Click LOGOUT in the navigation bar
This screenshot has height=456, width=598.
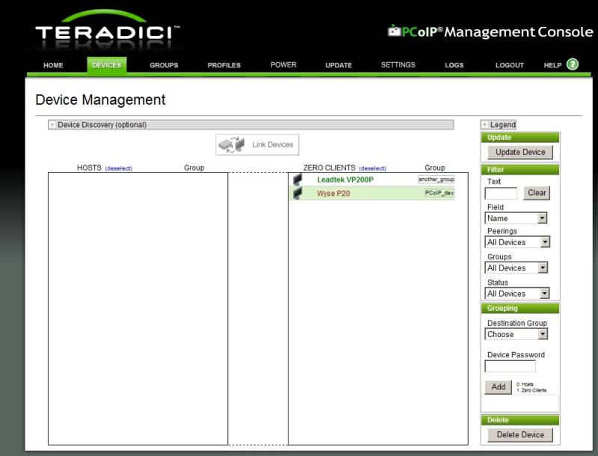coord(510,65)
